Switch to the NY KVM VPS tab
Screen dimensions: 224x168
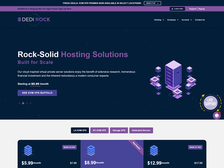pyautogui.click(x=99, y=130)
